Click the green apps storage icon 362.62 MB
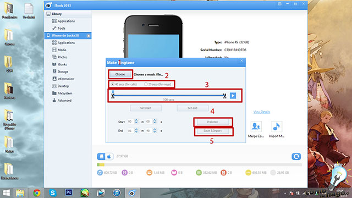 [x=199, y=173]
